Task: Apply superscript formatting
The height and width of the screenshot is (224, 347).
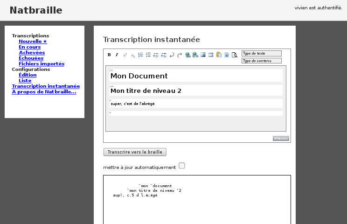Action: (x=125, y=55)
